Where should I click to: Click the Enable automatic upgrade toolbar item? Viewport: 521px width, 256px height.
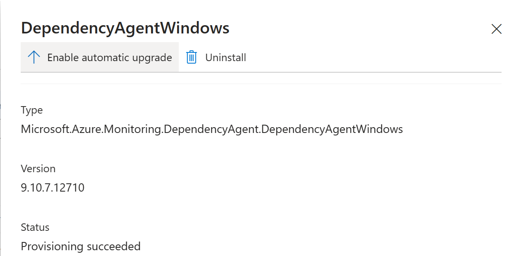point(99,57)
